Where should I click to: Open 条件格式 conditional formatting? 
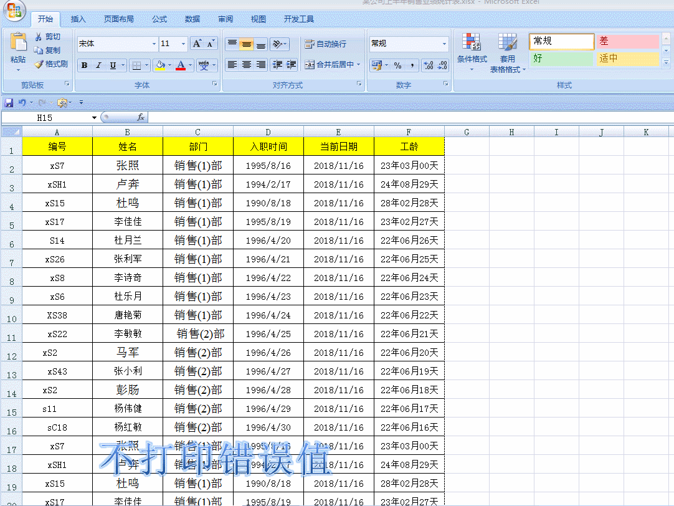pos(472,52)
